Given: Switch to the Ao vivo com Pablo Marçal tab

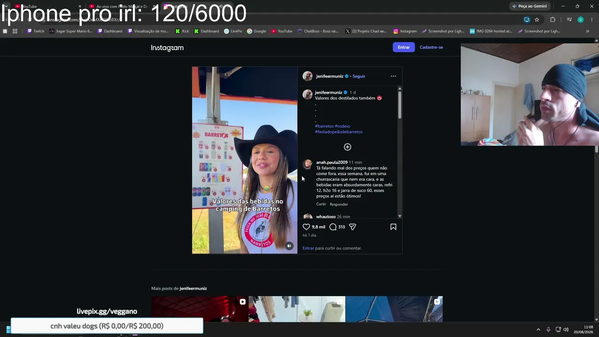Looking at the screenshot, I should [x=122, y=7].
